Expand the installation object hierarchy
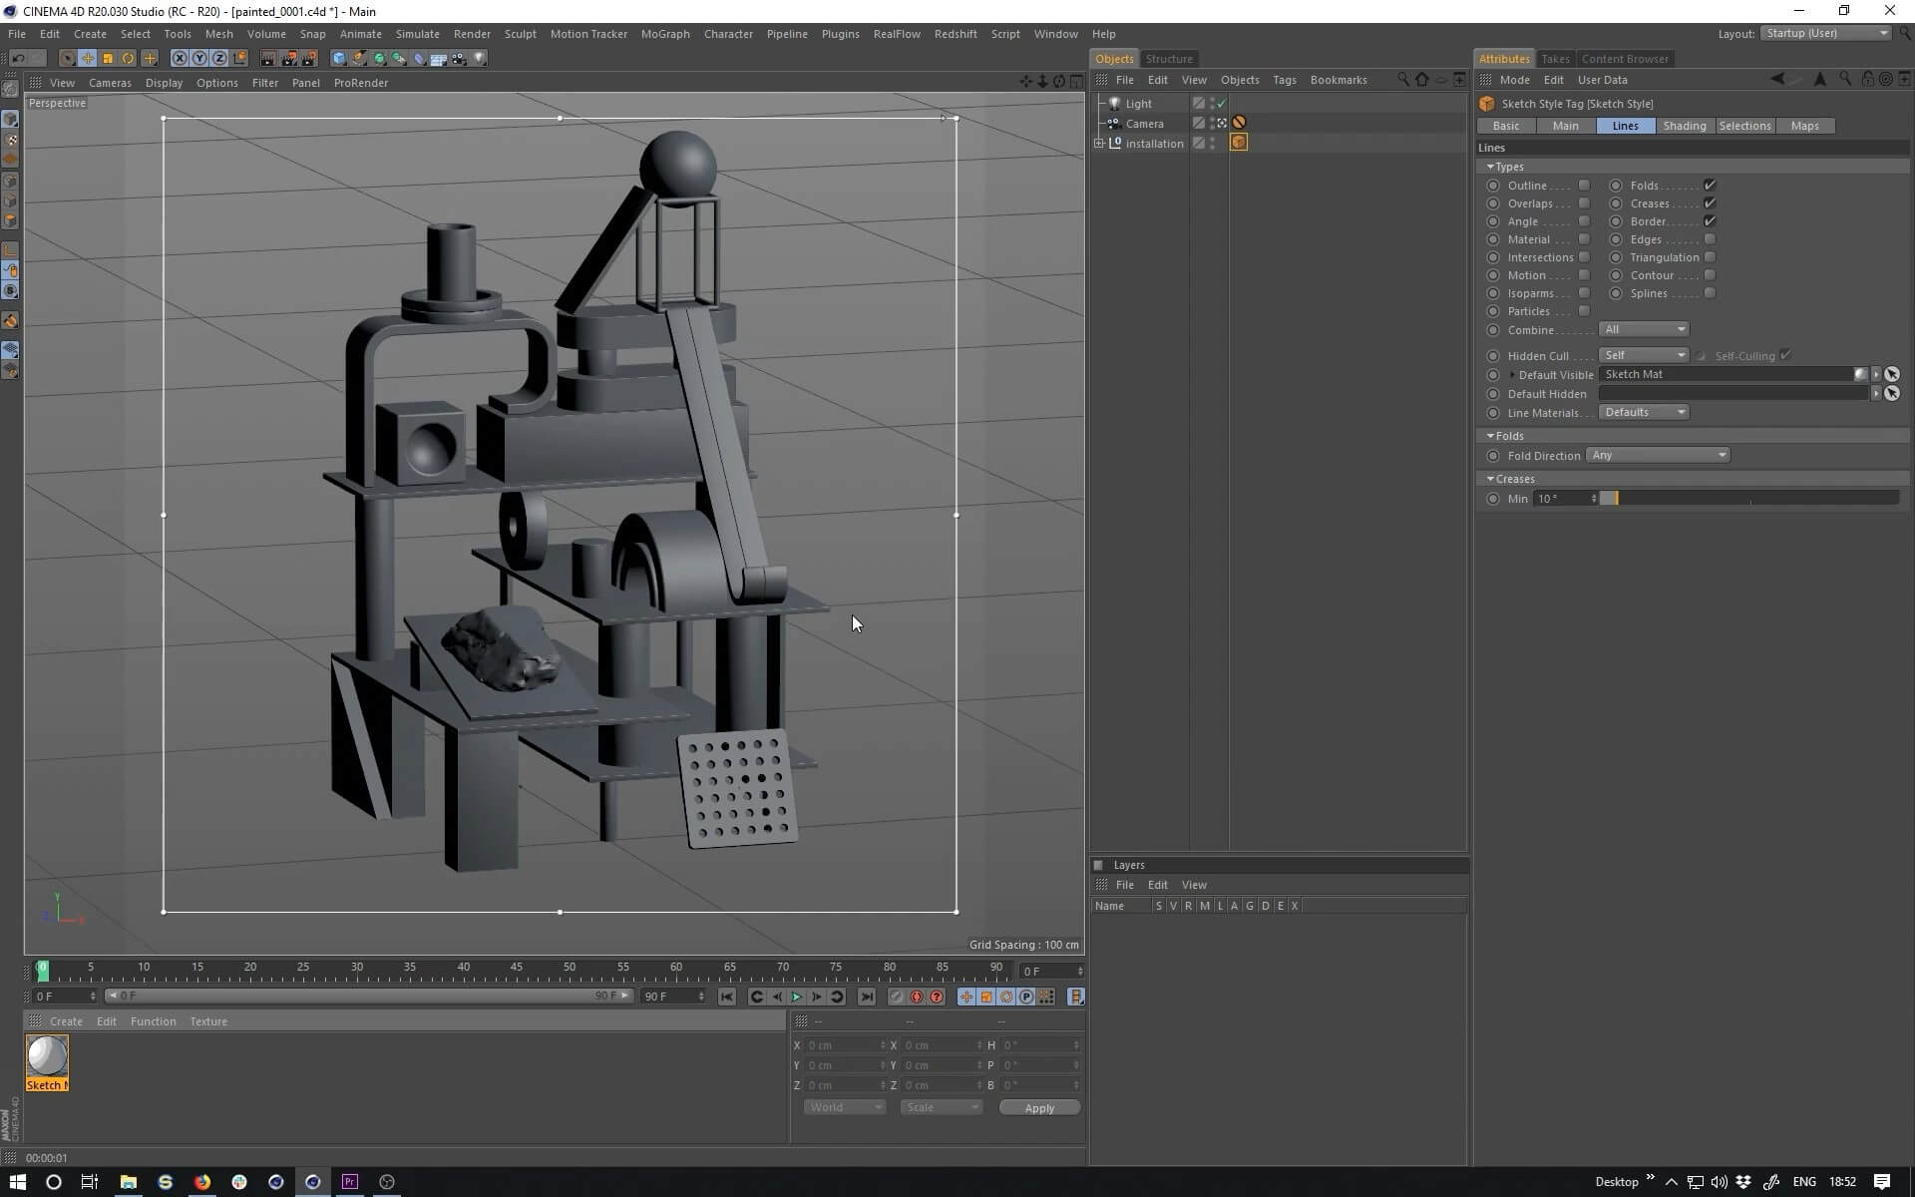Viewport: 1915px width, 1197px height. click(1099, 143)
